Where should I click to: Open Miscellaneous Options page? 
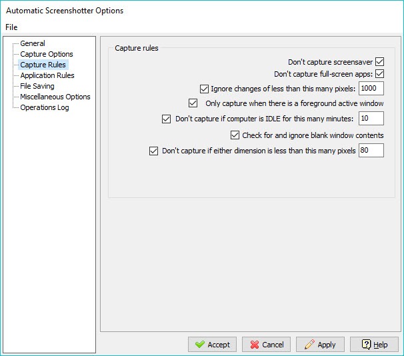point(55,97)
